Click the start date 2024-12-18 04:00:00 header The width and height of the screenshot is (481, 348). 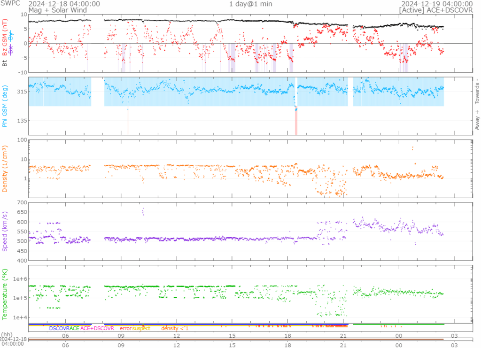click(x=64, y=4)
